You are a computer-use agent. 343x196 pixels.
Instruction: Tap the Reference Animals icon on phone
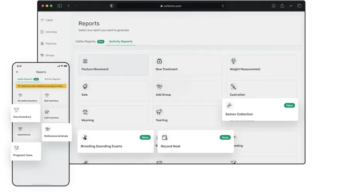tap(48, 129)
